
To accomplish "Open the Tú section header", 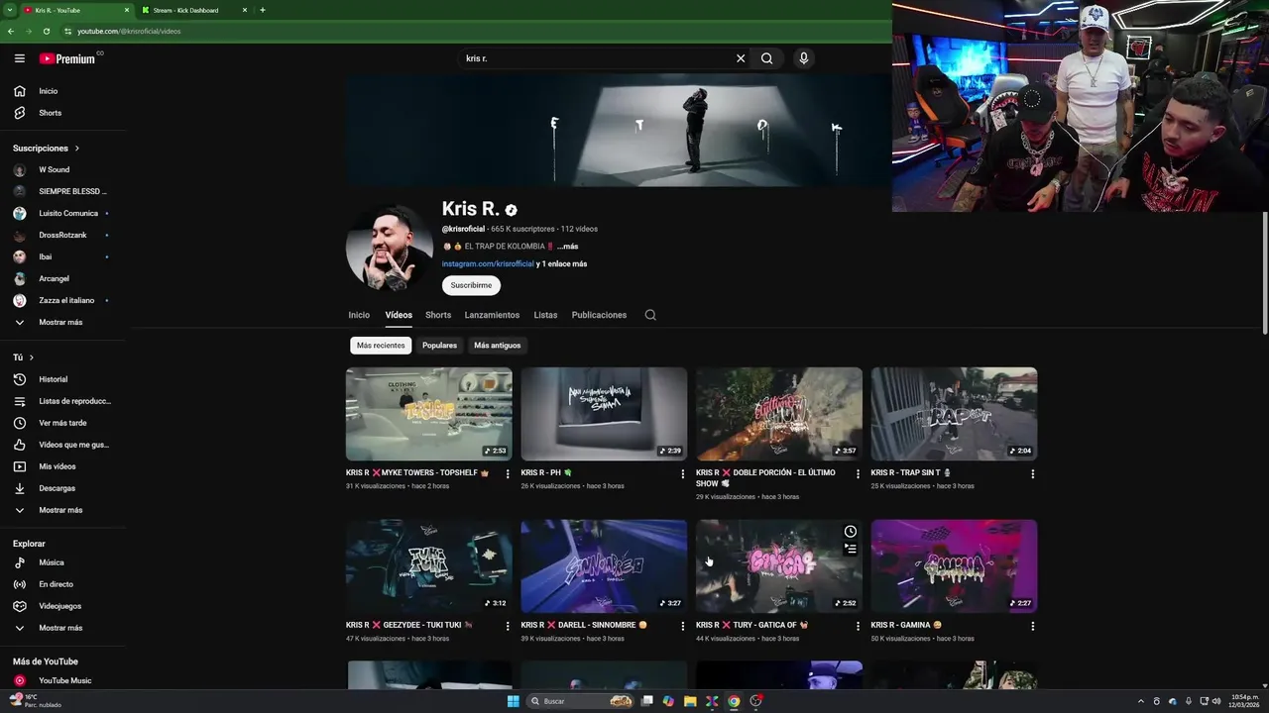I will click(24, 357).
